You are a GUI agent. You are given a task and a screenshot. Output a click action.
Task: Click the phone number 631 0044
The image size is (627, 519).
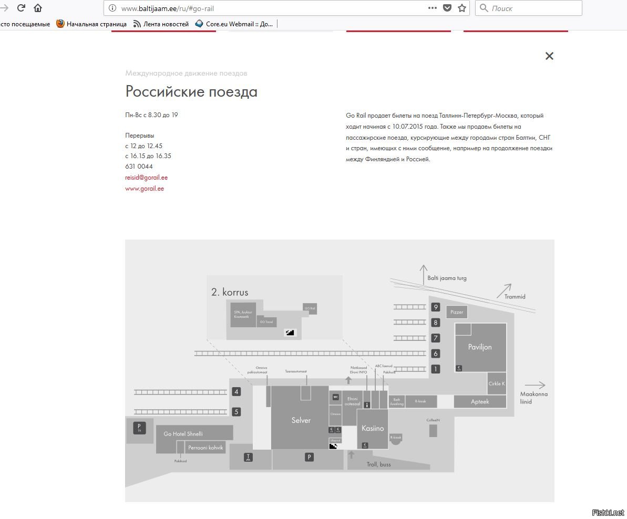click(x=139, y=166)
